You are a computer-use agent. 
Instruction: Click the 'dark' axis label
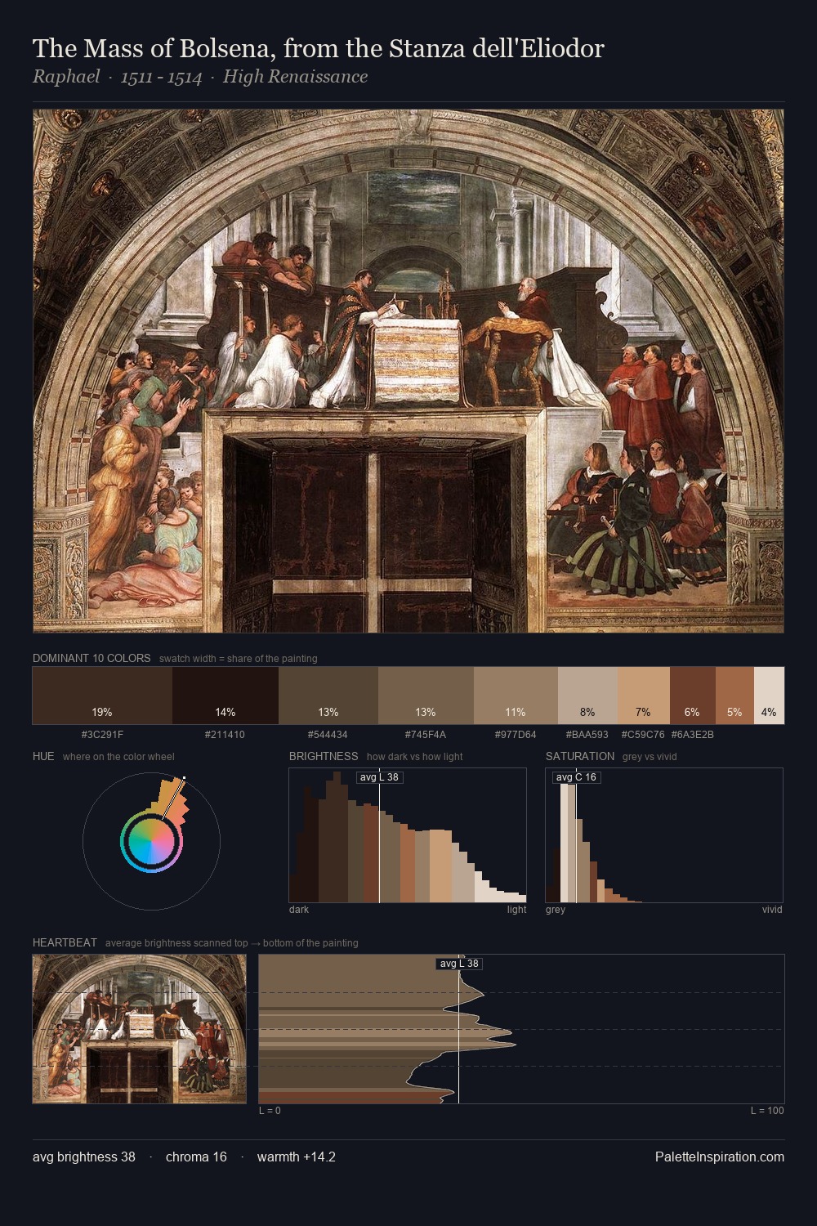click(299, 910)
